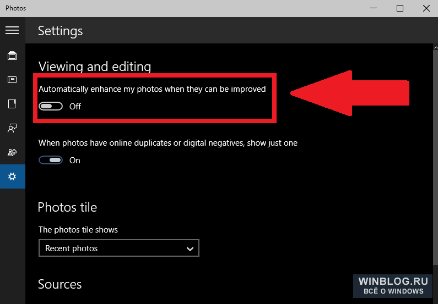438x304 pixels.
Task: Click the chevron arrow in photos tile combo box
Action: click(190, 248)
